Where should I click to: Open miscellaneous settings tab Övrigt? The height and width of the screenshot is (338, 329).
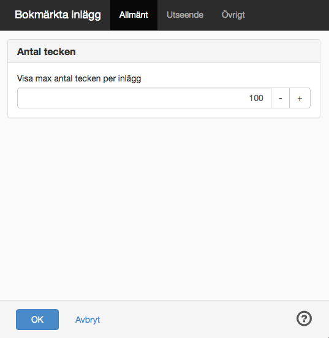233,15
